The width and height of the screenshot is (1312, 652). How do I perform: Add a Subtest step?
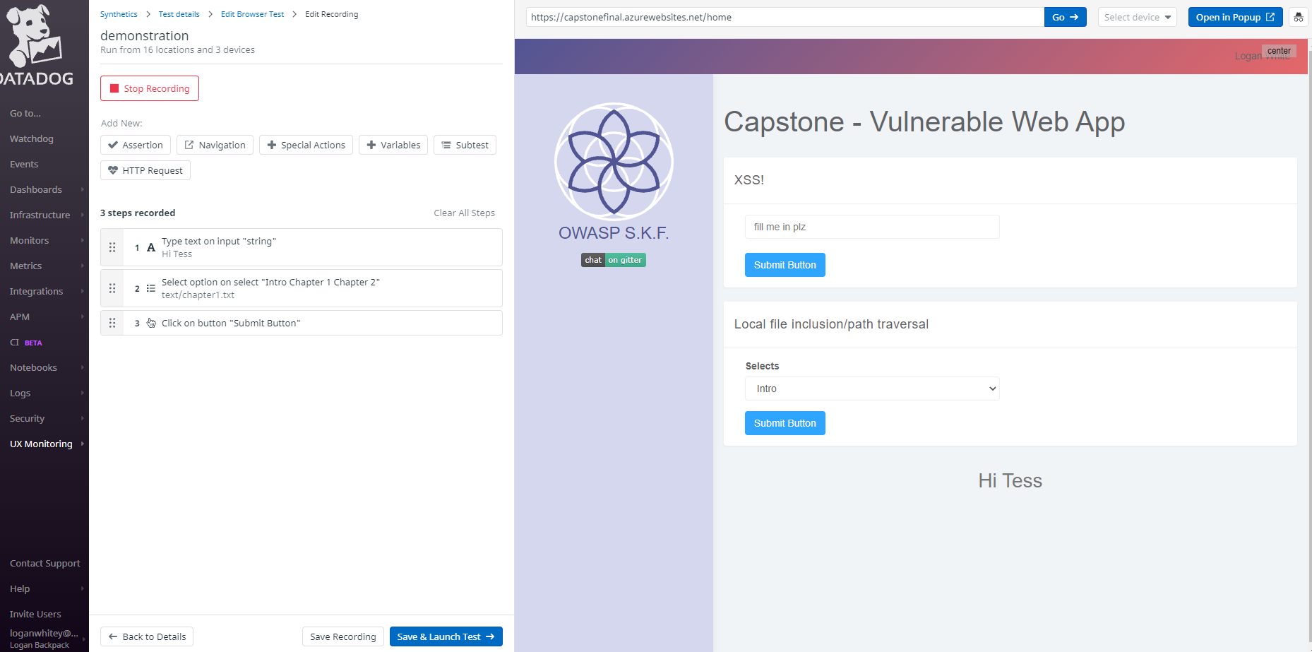point(465,145)
